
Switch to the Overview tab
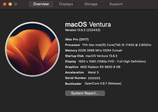tap(41, 4)
